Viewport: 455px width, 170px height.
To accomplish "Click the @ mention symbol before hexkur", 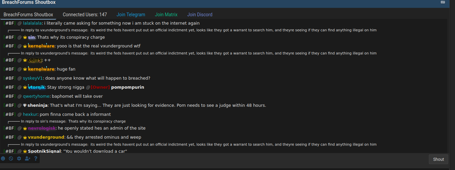I will click(x=19, y=114).
